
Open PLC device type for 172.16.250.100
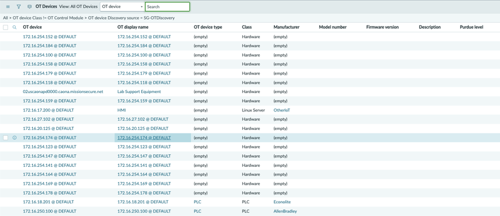197,211
